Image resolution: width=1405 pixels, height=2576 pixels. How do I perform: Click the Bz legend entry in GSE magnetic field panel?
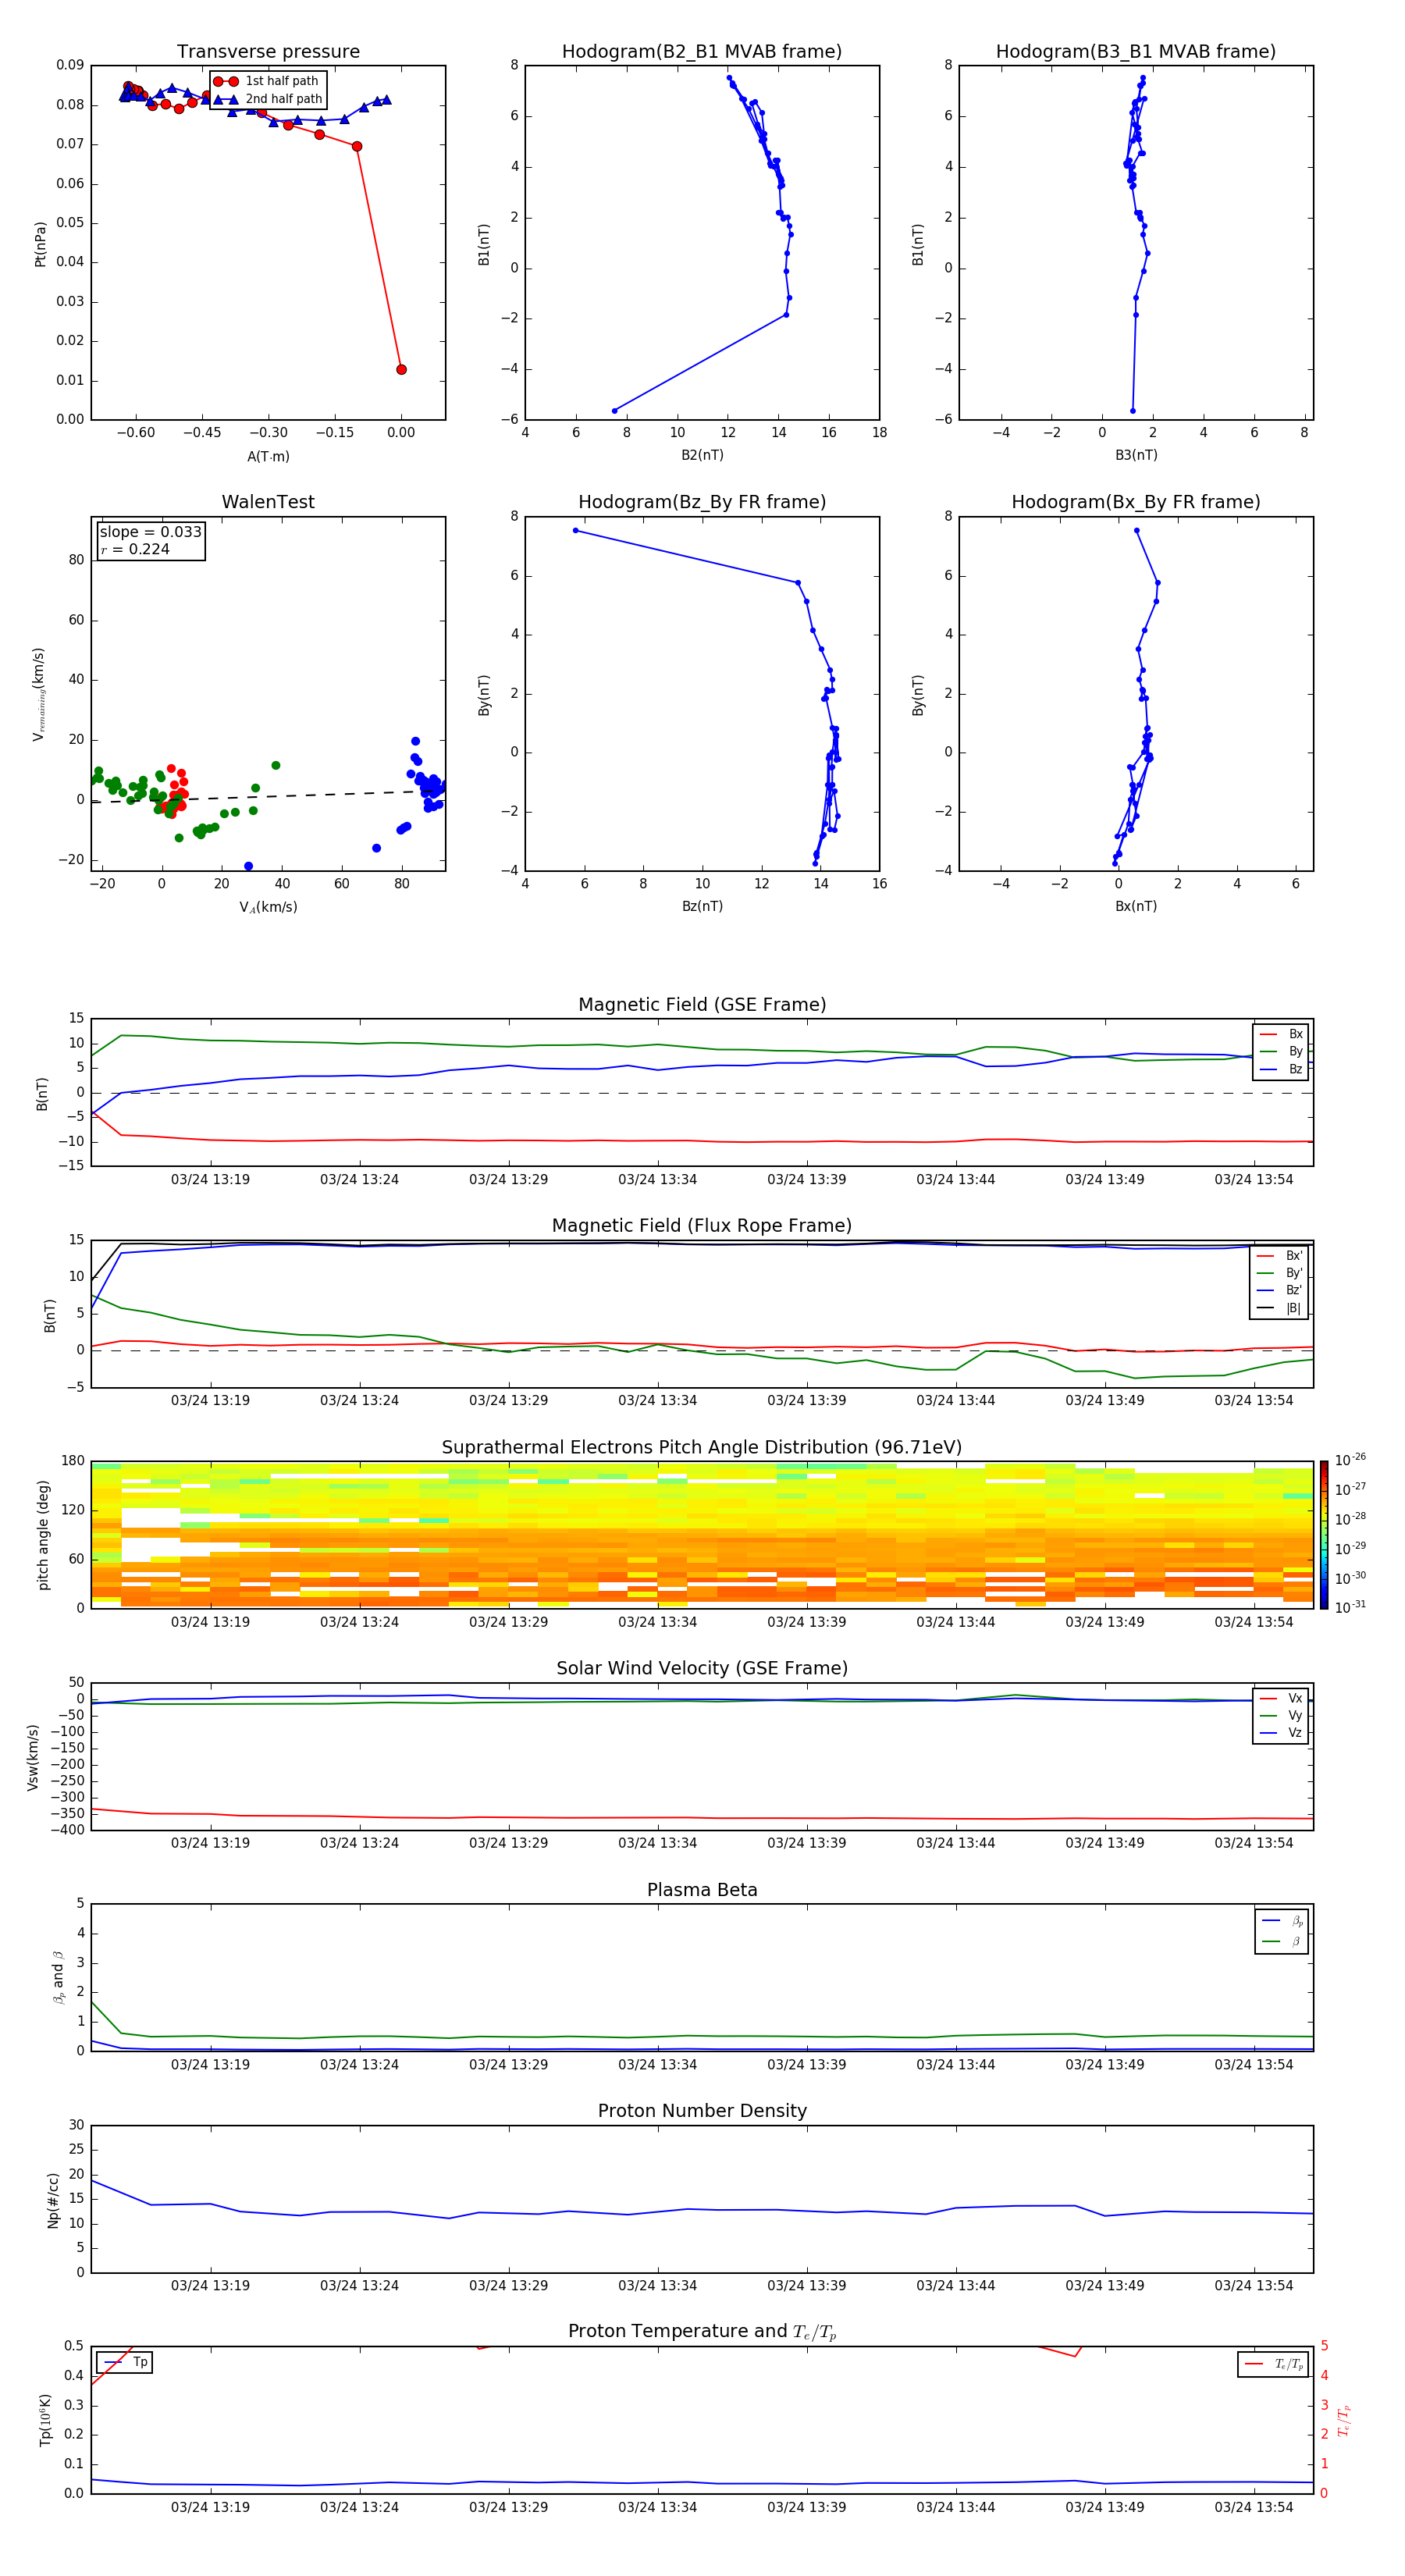[1281, 1069]
